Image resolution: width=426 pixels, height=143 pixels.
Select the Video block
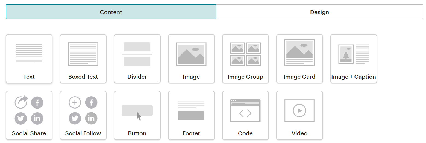(x=299, y=115)
